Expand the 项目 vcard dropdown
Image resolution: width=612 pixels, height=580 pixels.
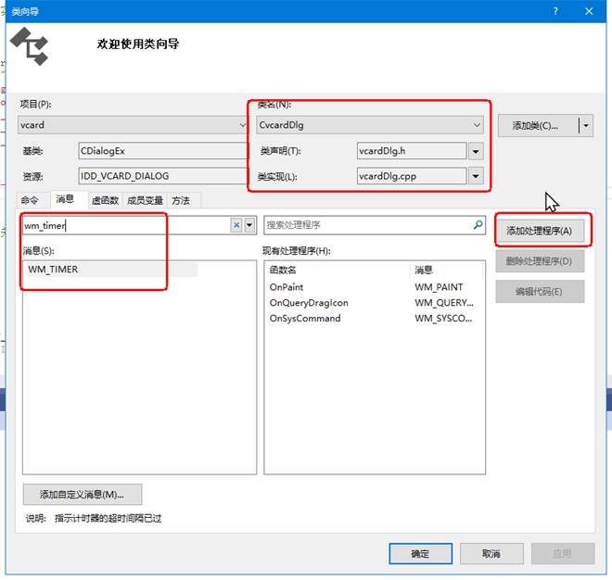(242, 125)
